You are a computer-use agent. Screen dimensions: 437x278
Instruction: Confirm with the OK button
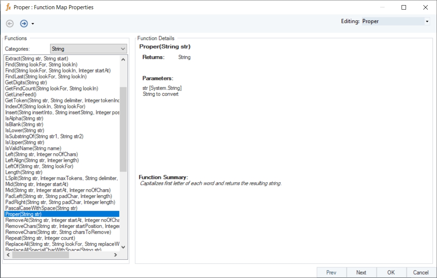391,272
